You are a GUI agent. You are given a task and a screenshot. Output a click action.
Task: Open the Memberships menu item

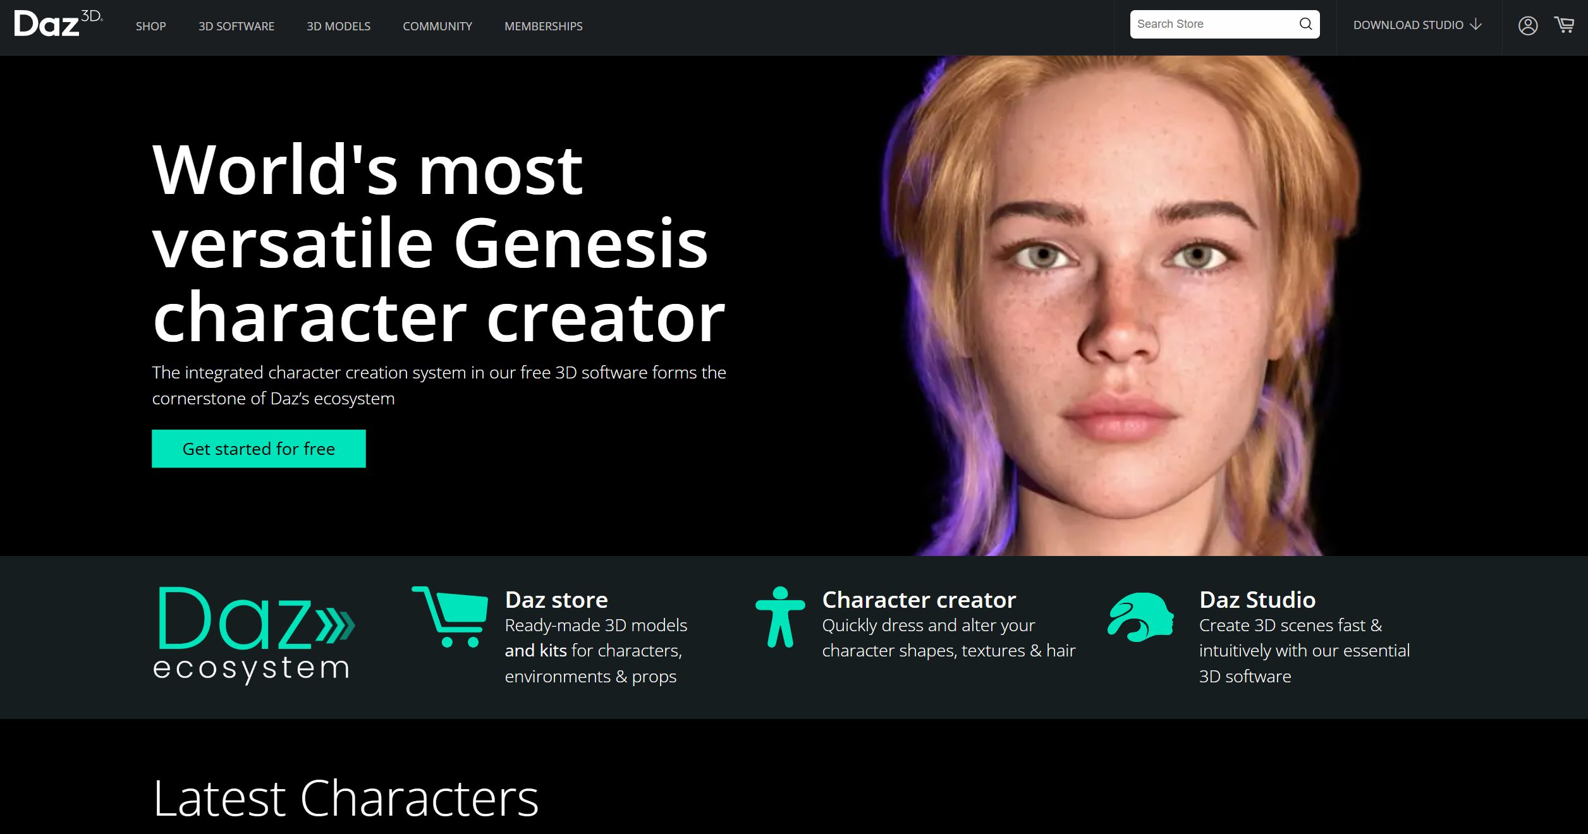(x=544, y=26)
